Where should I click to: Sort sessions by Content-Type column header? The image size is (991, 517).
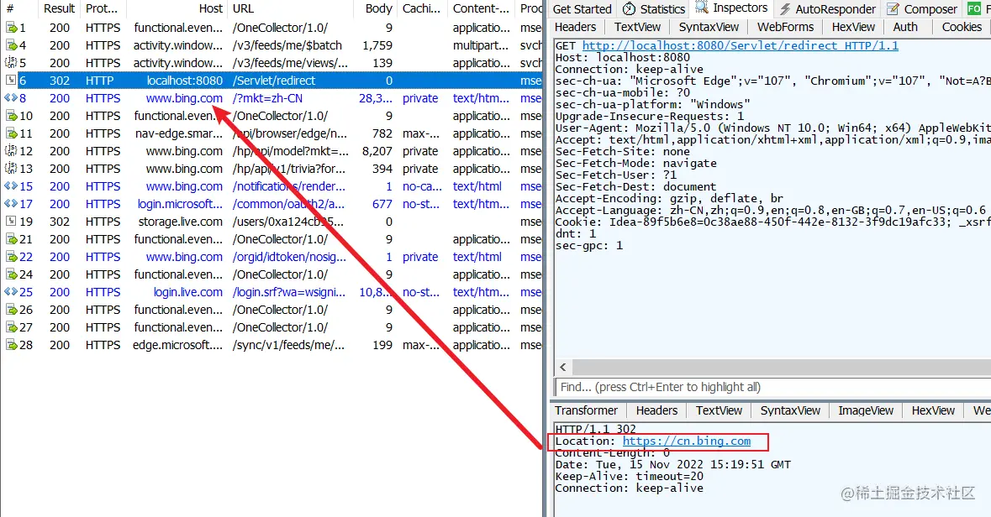pos(480,9)
